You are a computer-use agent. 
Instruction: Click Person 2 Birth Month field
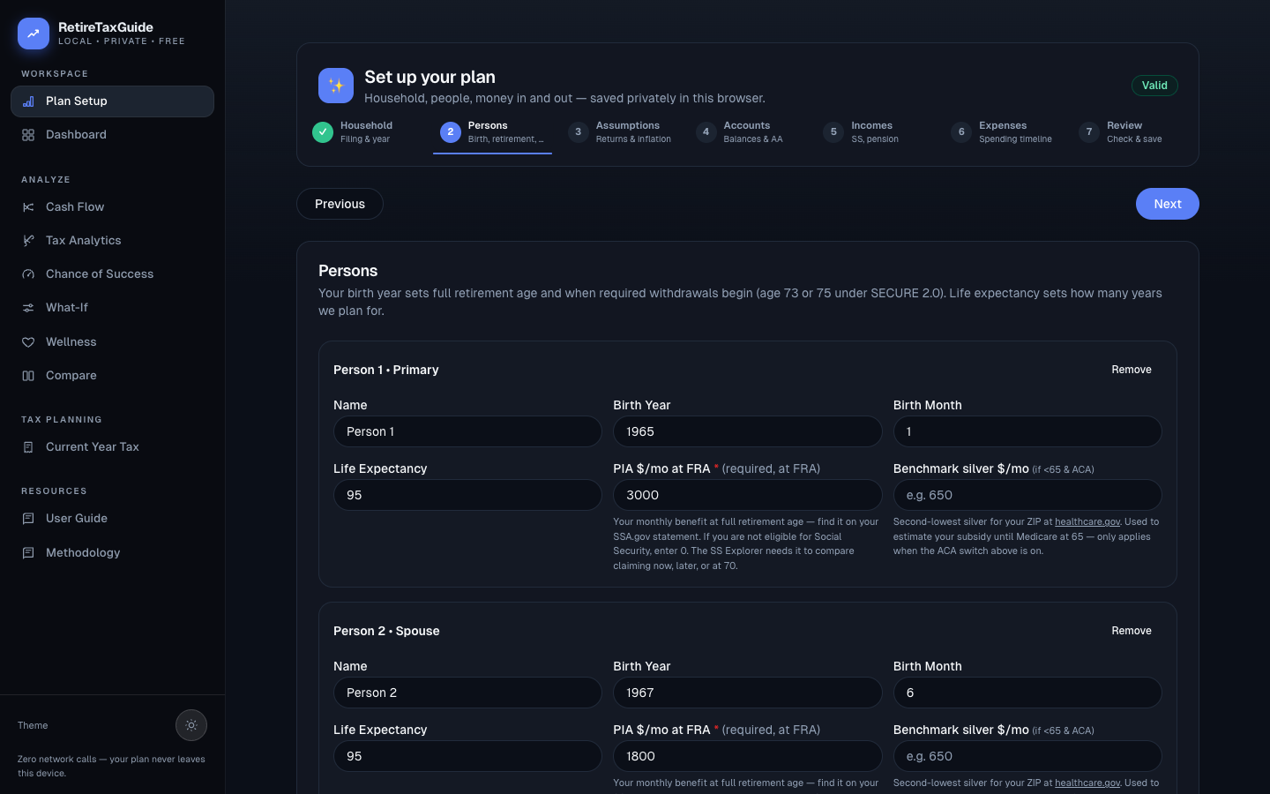point(1027,693)
